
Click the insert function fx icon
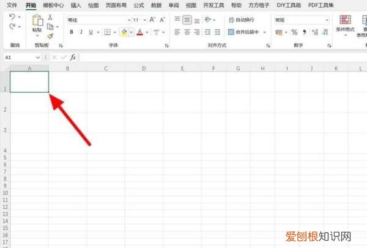(x=73, y=57)
